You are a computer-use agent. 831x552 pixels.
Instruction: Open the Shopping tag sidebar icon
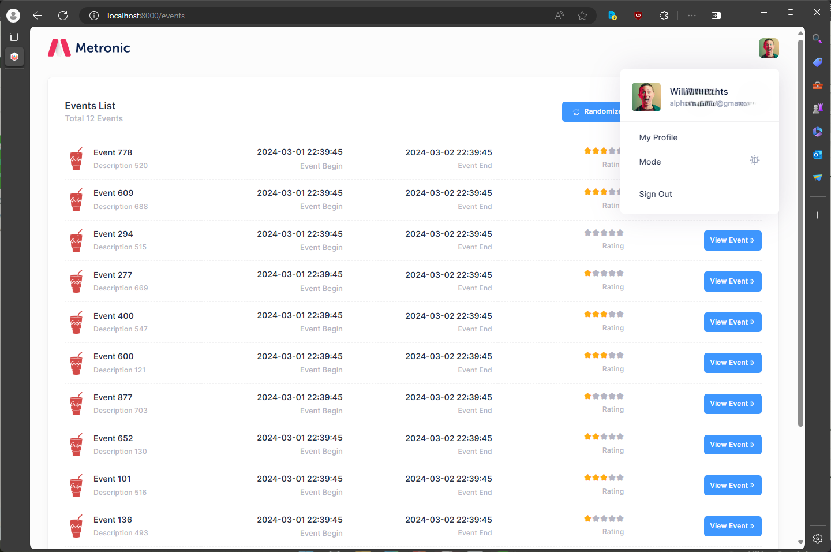(x=817, y=62)
